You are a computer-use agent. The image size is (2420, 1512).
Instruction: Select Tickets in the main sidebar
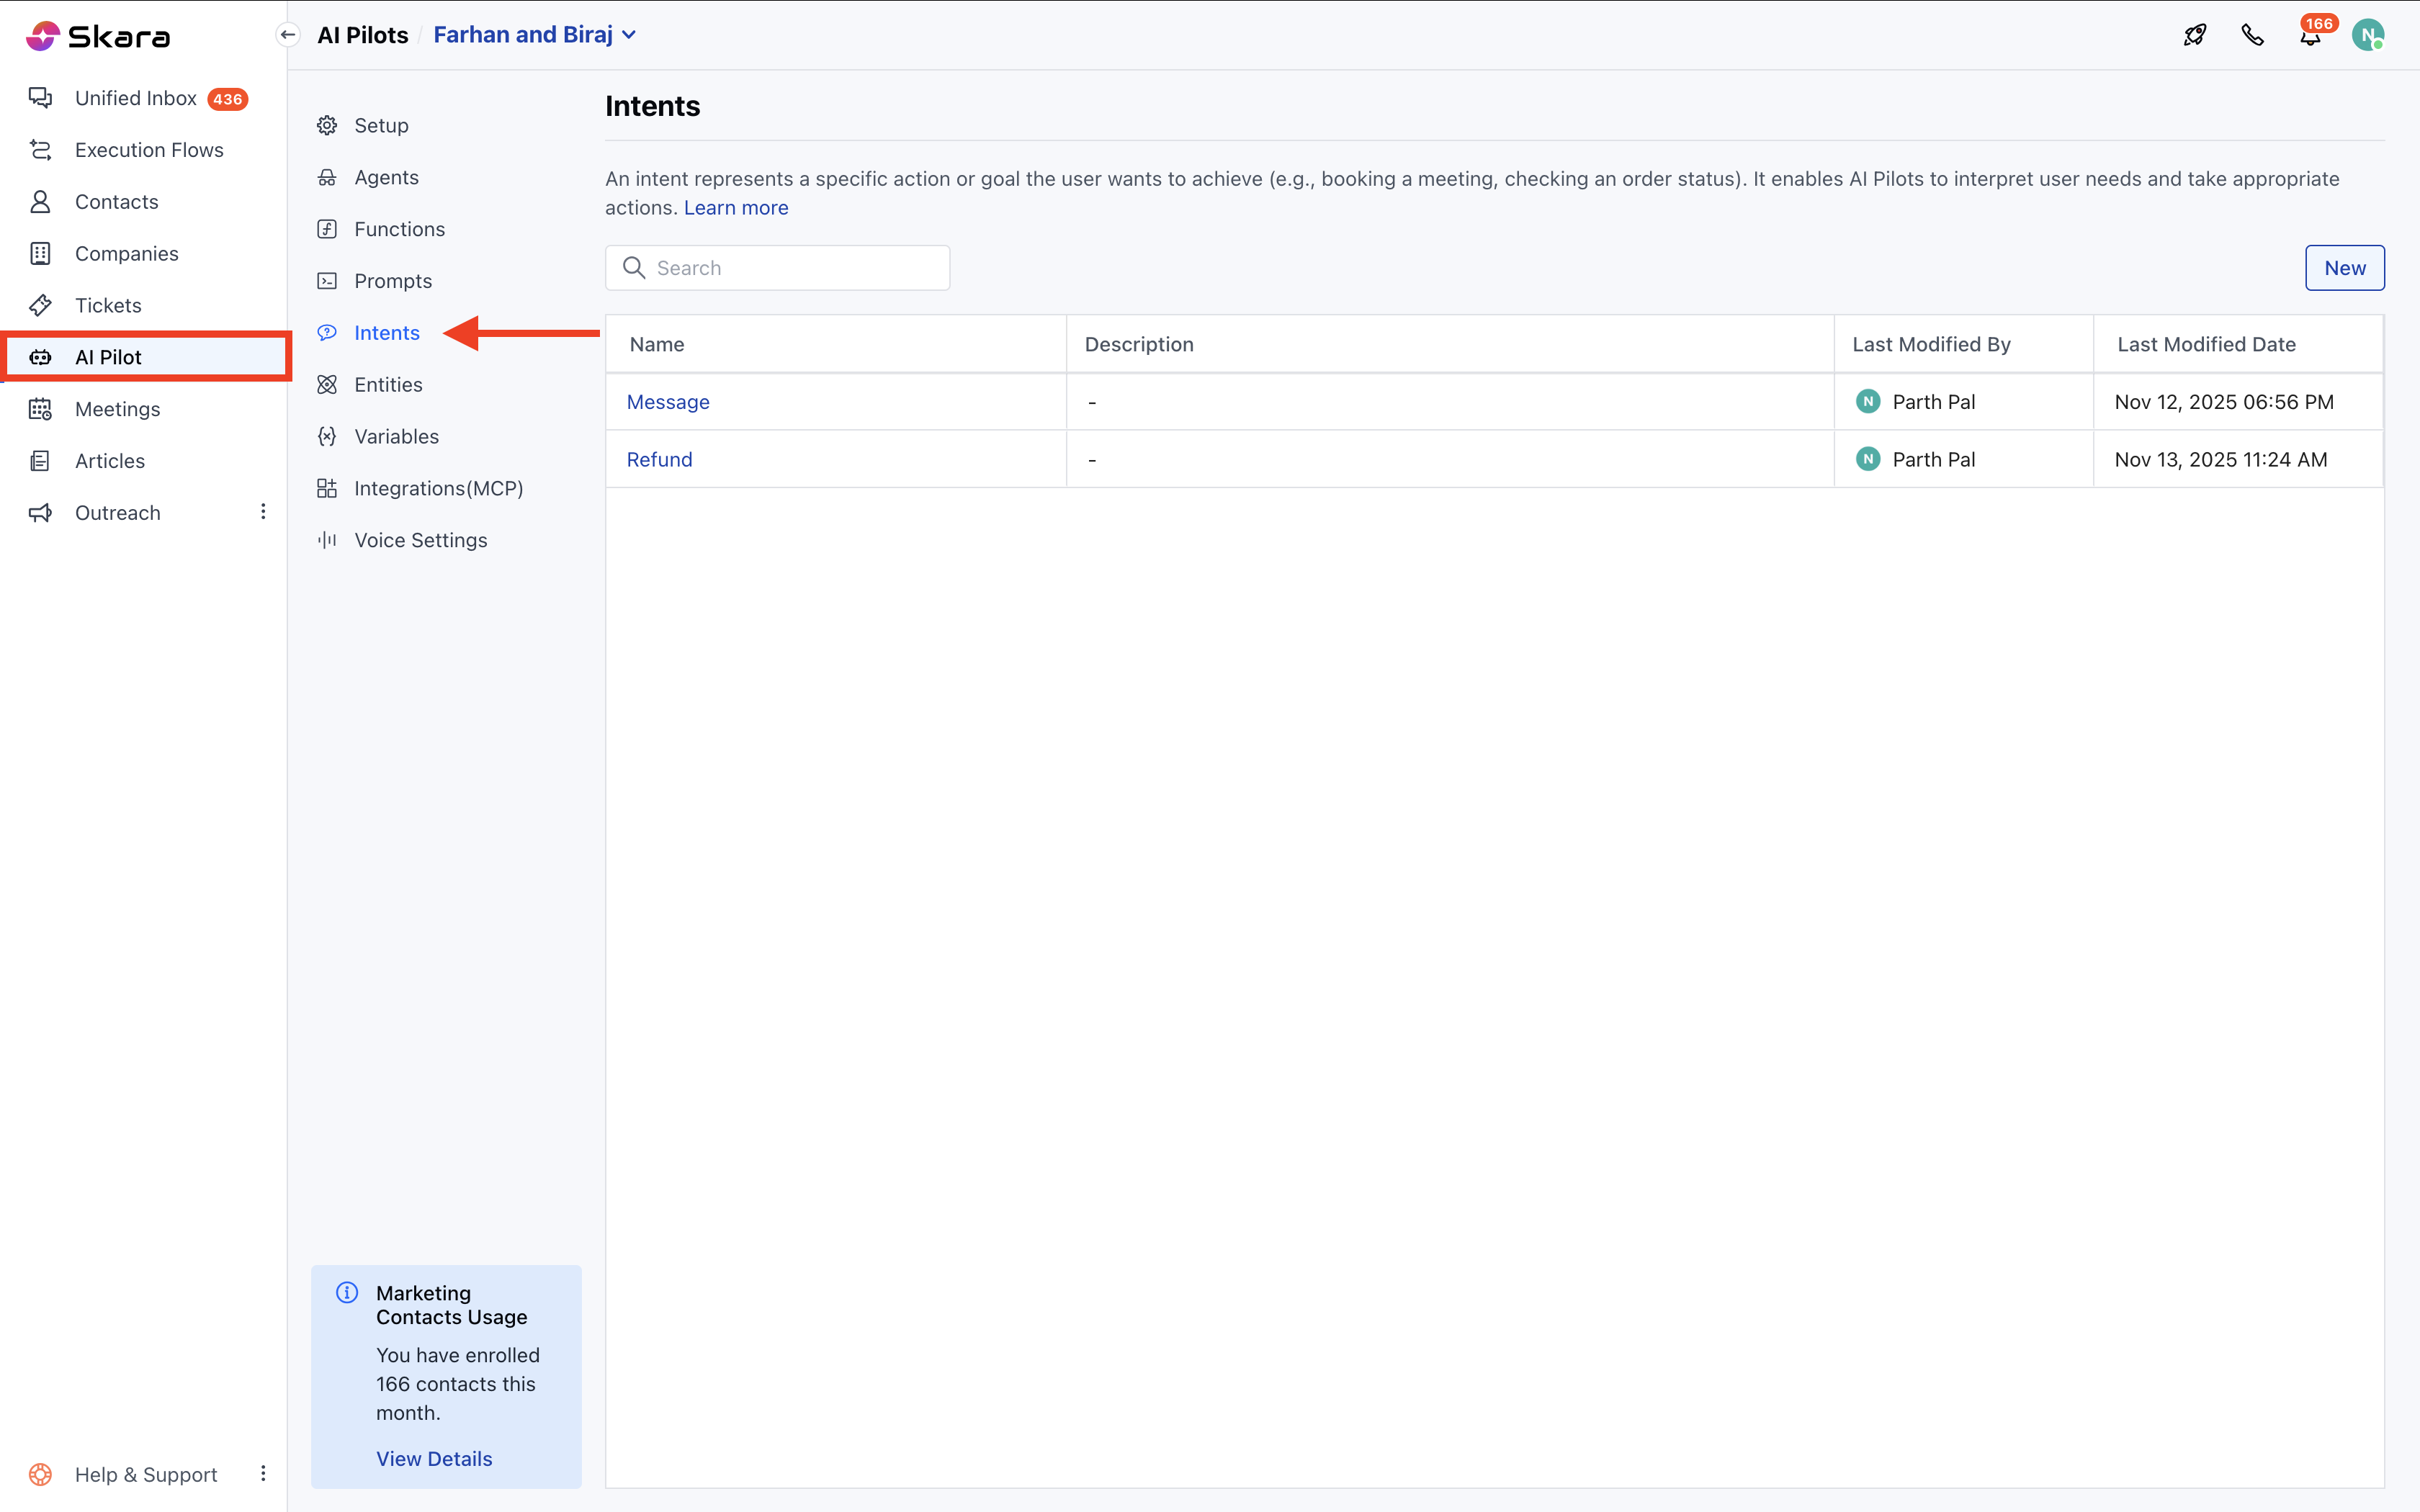coord(108,305)
